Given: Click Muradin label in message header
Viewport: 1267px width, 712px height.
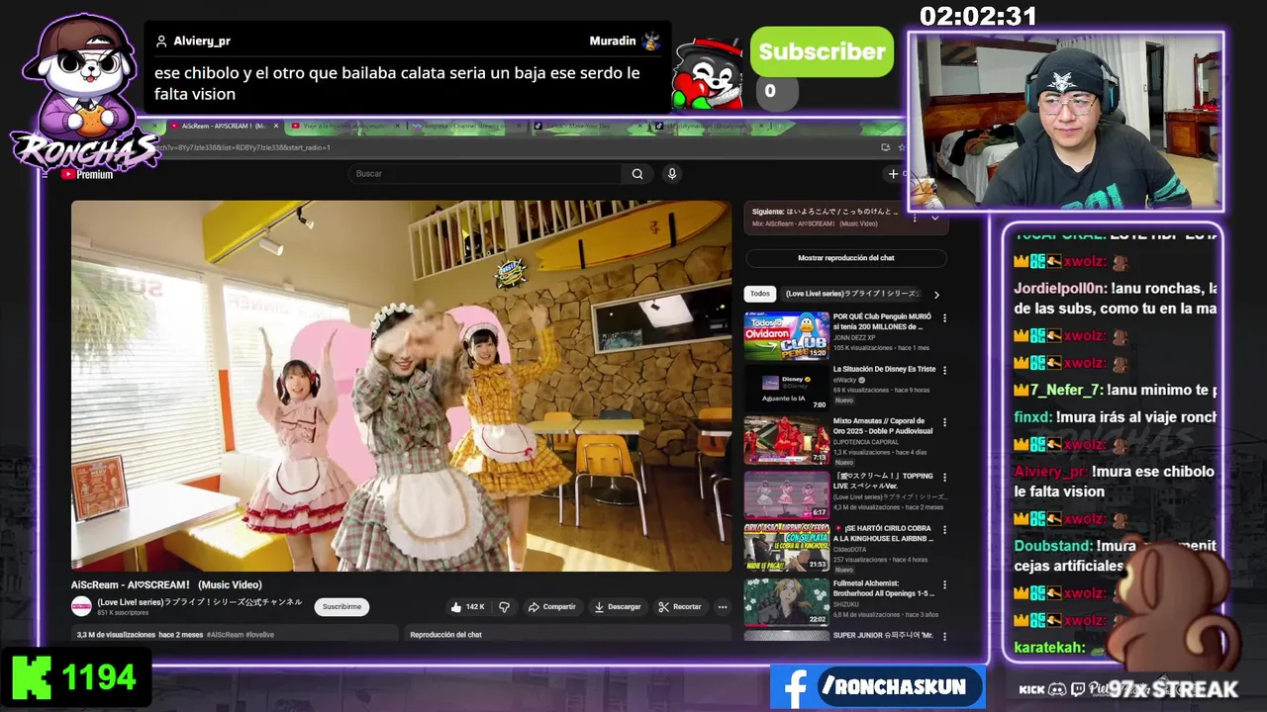Looking at the screenshot, I should [x=613, y=42].
